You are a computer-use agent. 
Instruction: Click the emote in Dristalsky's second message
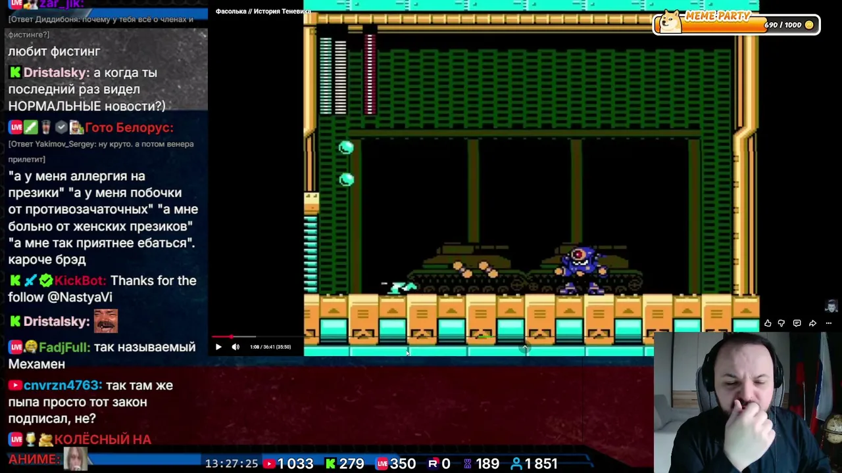106,321
